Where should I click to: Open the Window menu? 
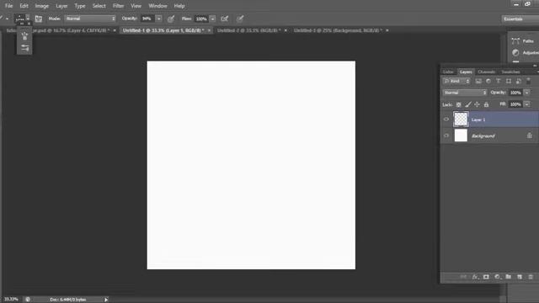coord(157,6)
